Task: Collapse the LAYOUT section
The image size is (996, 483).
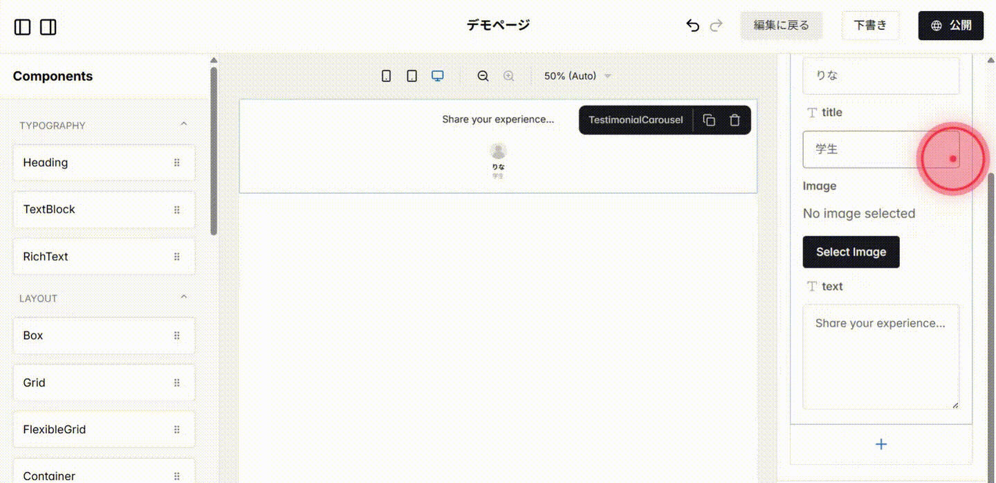Action: pos(183,296)
